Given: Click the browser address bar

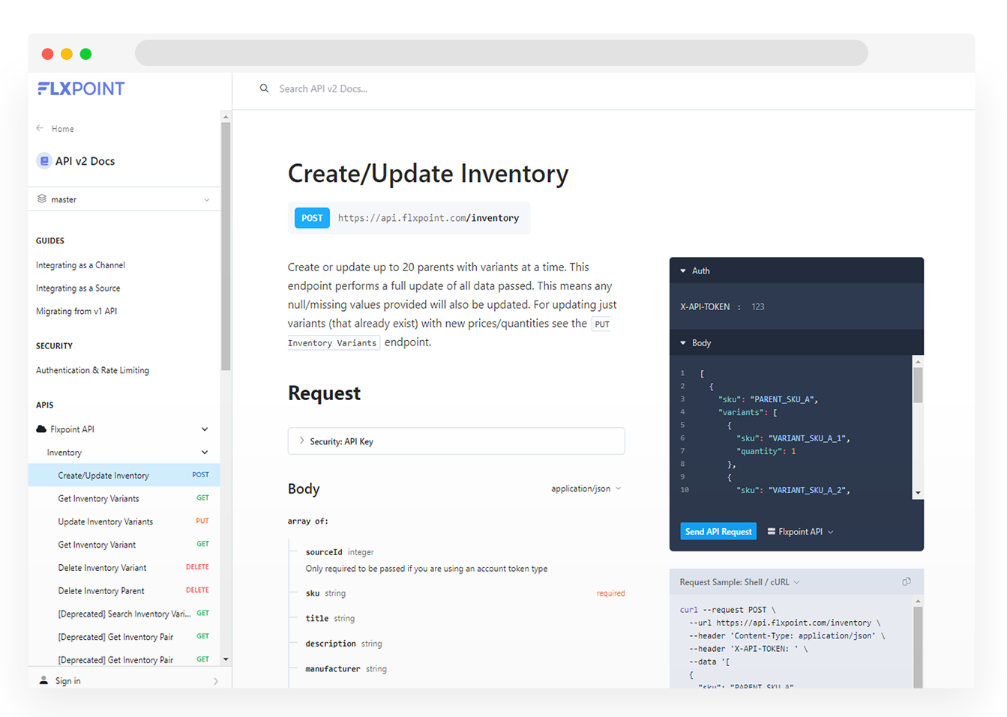Looking at the screenshot, I should point(502,53).
